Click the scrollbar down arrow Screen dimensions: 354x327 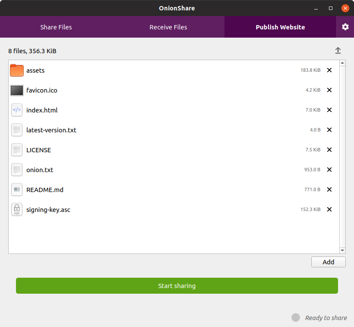[342, 250]
